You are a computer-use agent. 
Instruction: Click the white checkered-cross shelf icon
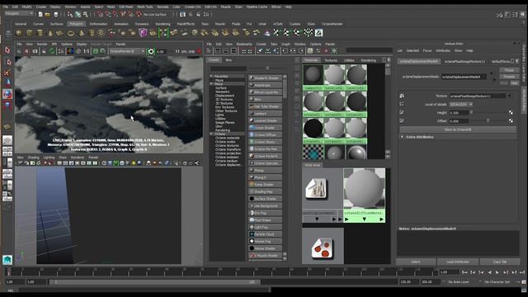pos(276,33)
